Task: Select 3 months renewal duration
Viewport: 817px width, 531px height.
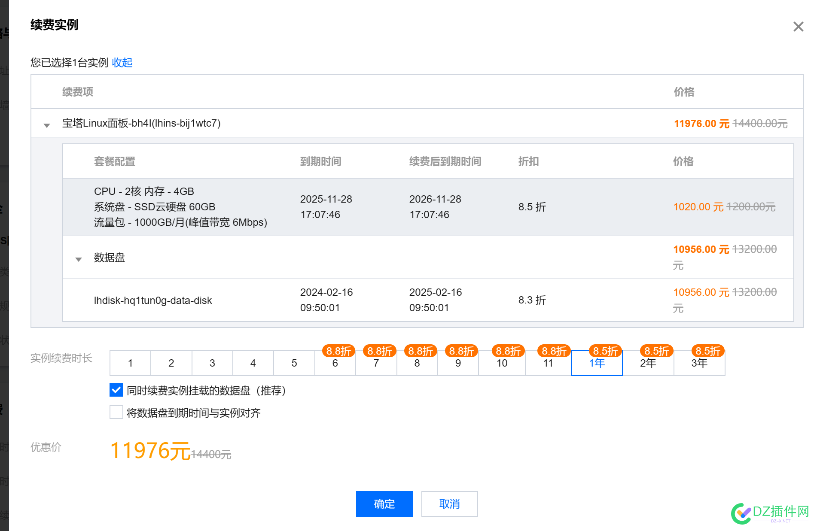Action: click(212, 363)
